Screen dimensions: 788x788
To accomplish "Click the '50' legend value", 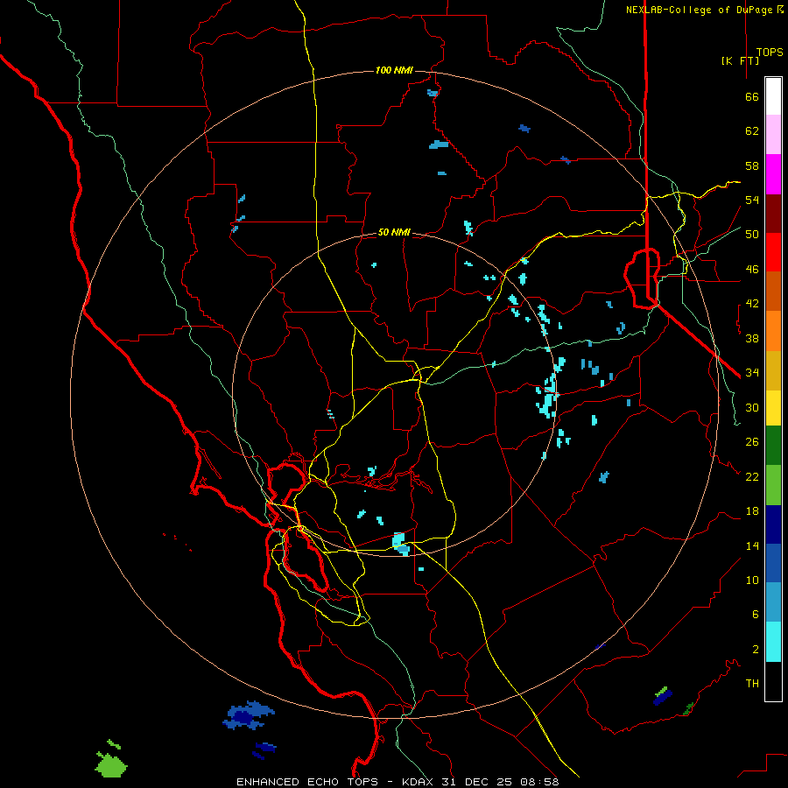I will tap(752, 235).
